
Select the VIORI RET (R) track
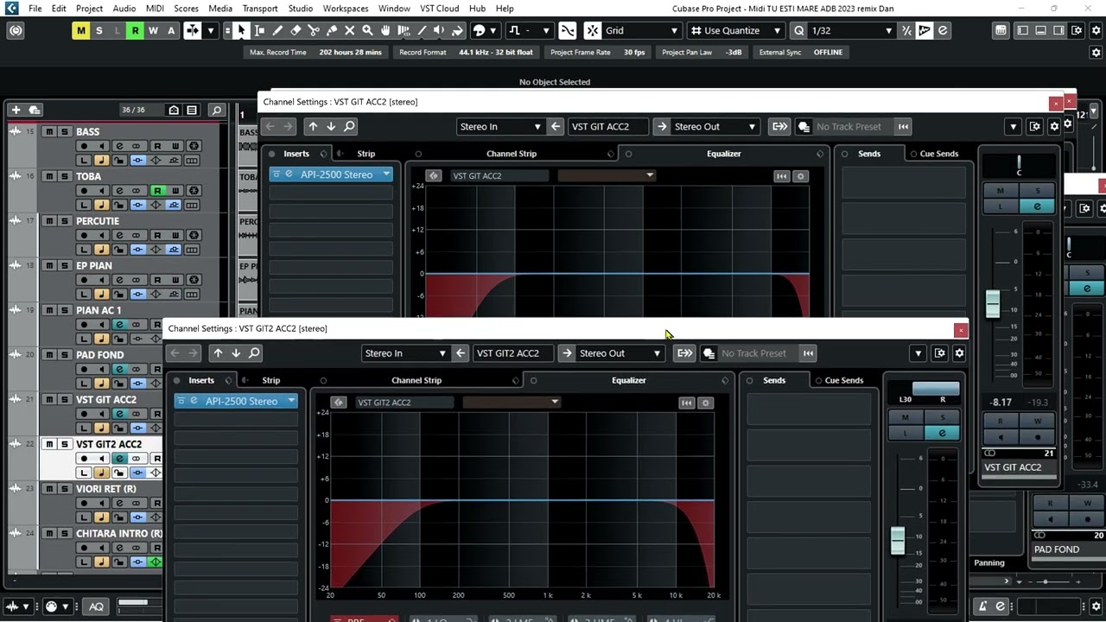click(105, 489)
